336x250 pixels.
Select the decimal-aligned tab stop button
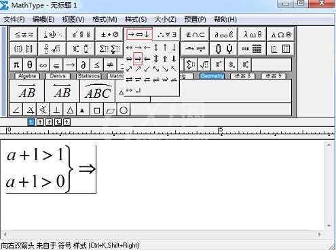pyautogui.click(x=67, y=122)
